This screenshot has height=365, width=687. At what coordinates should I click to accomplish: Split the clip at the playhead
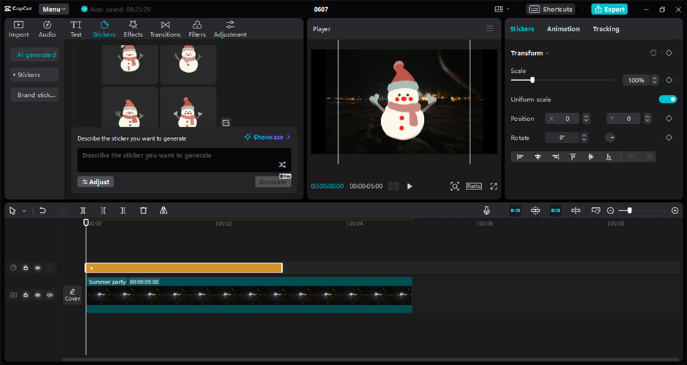click(x=82, y=211)
